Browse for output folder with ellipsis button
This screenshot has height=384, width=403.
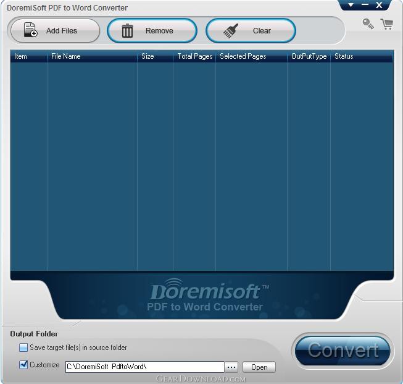point(231,367)
